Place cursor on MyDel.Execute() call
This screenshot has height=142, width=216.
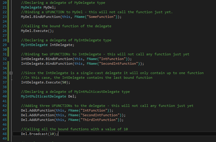coord(37,31)
